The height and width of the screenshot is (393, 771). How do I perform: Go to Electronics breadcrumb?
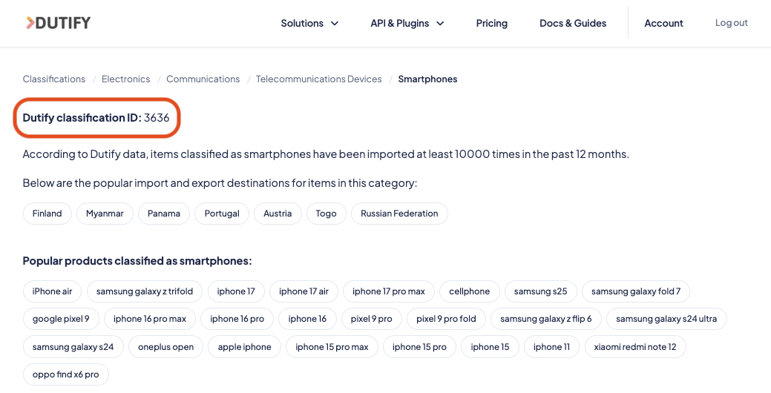click(126, 79)
